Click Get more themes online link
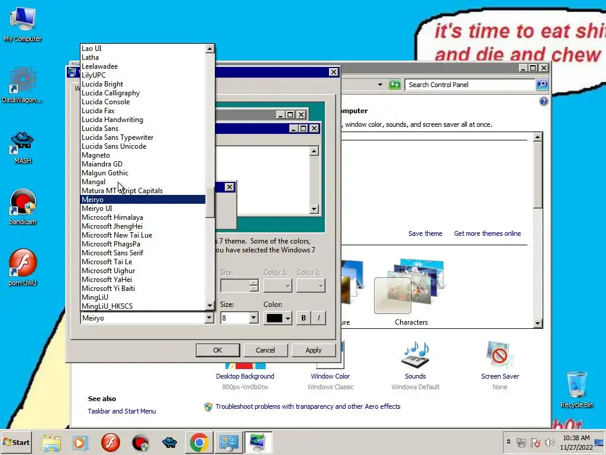 pyautogui.click(x=488, y=233)
